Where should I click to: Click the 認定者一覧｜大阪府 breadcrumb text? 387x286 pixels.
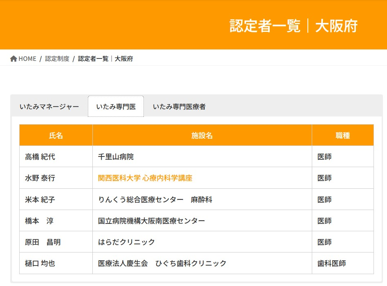coord(105,59)
